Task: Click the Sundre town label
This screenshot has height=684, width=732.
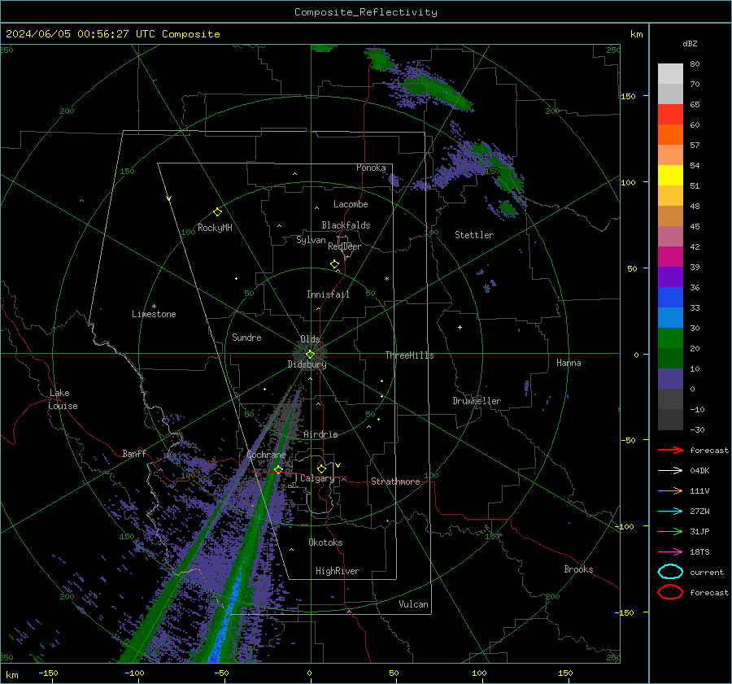Action: pyautogui.click(x=246, y=337)
